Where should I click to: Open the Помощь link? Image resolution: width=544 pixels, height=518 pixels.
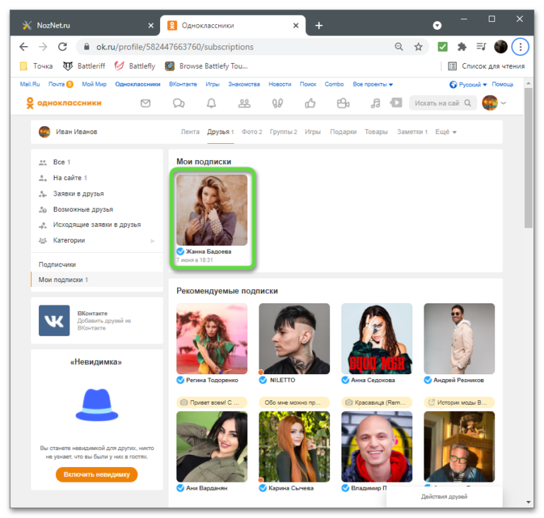503,84
